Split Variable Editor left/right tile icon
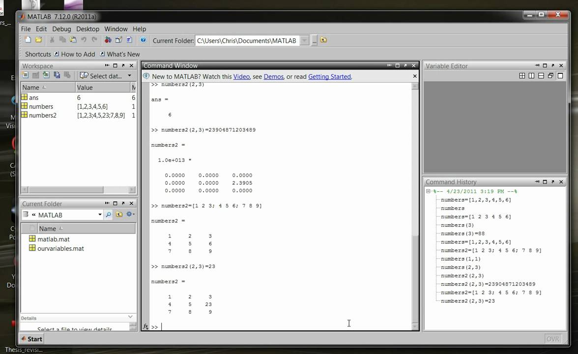Image resolution: width=578 pixels, height=354 pixels. 532,76
